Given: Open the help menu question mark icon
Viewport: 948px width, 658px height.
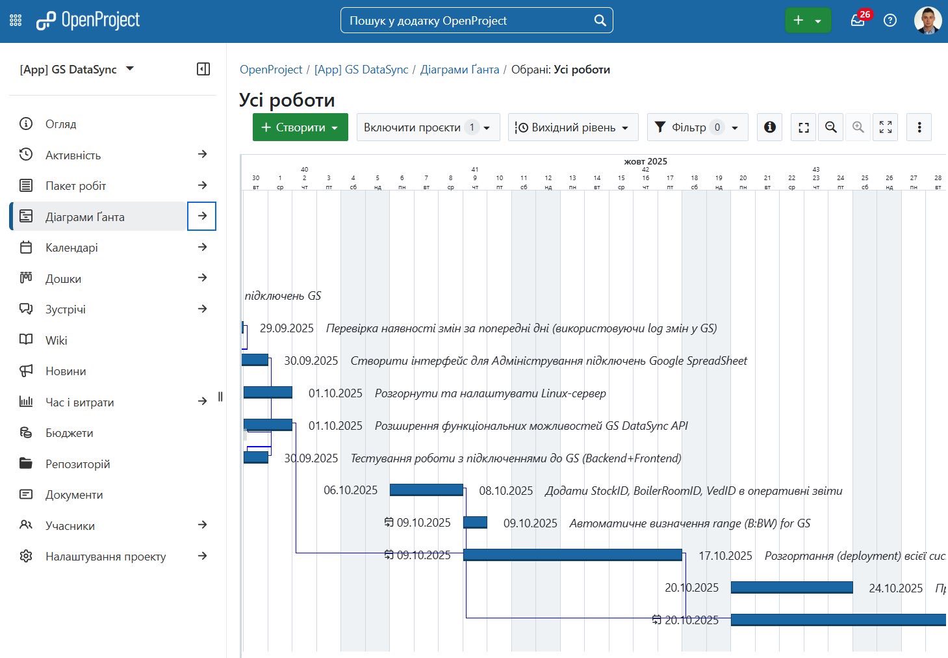Looking at the screenshot, I should (890, 20).
